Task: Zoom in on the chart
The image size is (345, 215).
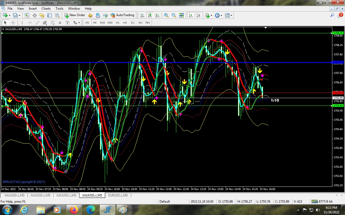Action: [x=166, y=15]
